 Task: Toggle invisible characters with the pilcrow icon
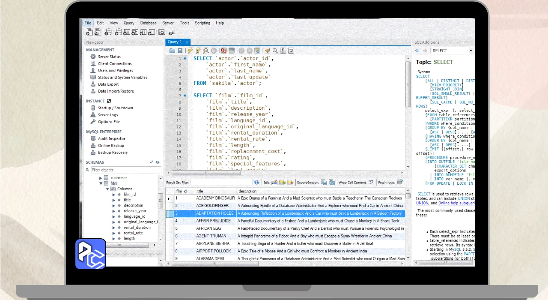click(283, 51)
